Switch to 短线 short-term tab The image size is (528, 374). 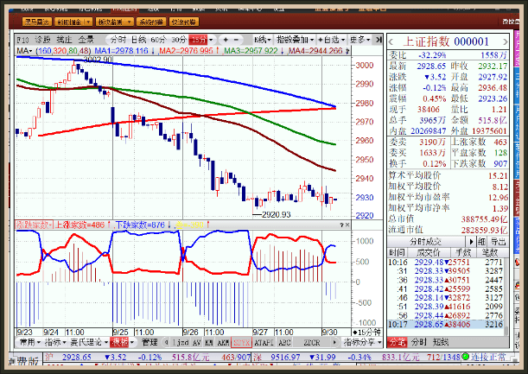(x=441, y=342)
